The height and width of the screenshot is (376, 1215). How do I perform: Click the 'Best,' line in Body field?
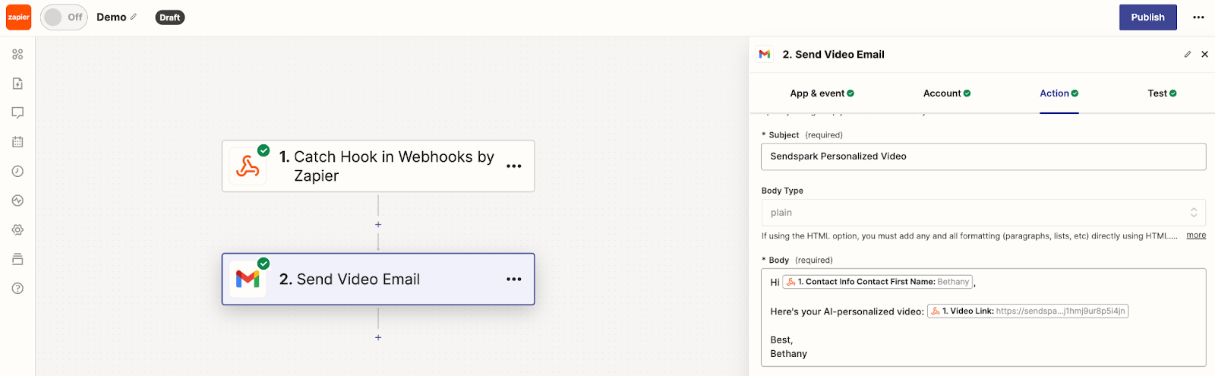tap(781, 340)
